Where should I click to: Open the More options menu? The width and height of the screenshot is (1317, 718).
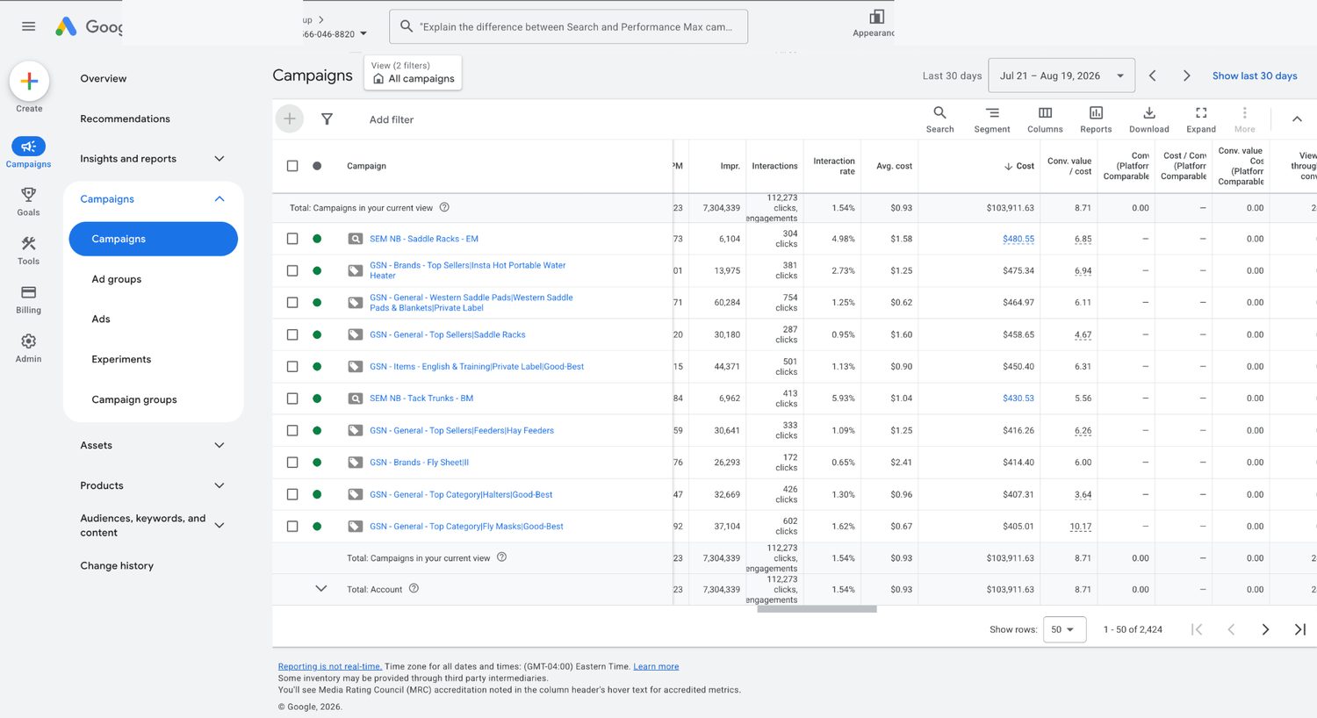pyautogui.click(x=1245, y=119)
